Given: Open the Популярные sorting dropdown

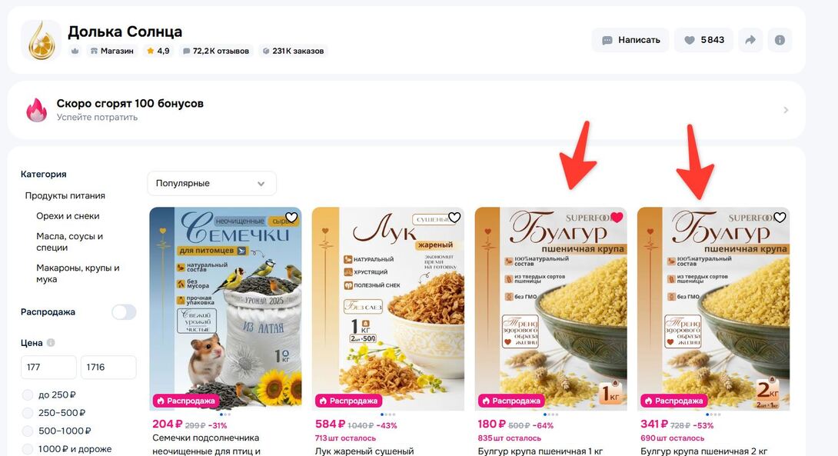Looking at the screenshot, I should [x=211, y=183].
